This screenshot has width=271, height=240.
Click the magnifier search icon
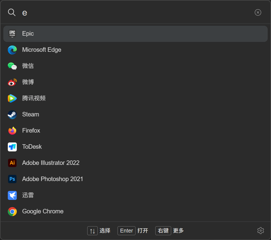click(x=12, y=13)
